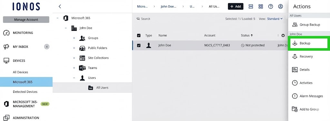This screenshot has width=330, height=121.
Task: Select Microsoft 365 tree label
Action: [81, 18]
